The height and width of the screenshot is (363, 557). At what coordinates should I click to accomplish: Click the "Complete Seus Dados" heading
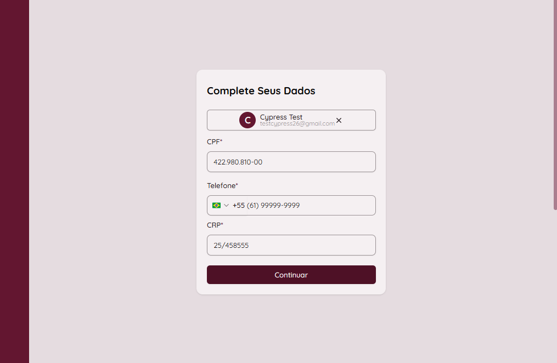coord(261,91)
